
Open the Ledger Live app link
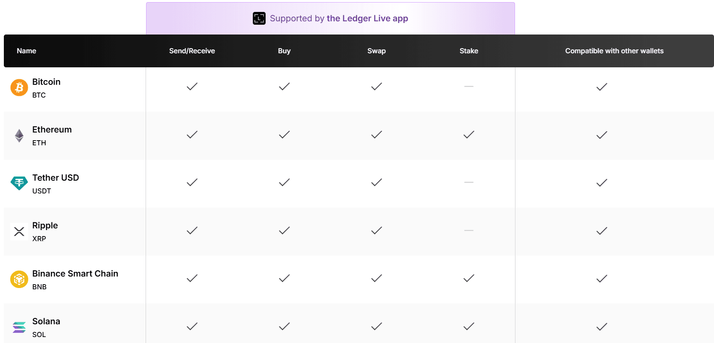367,18
